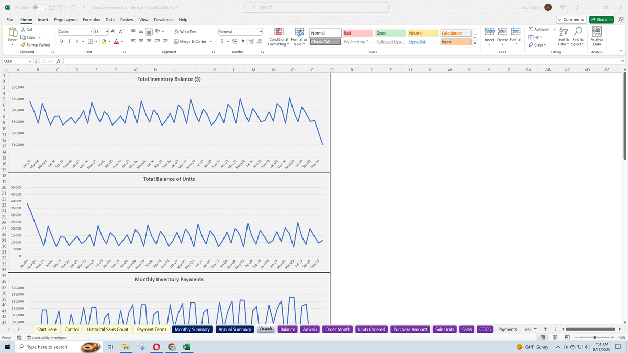Open Excel from the Windows taskbar
Screen dimensions: 628x353
(x=187, y=347)
